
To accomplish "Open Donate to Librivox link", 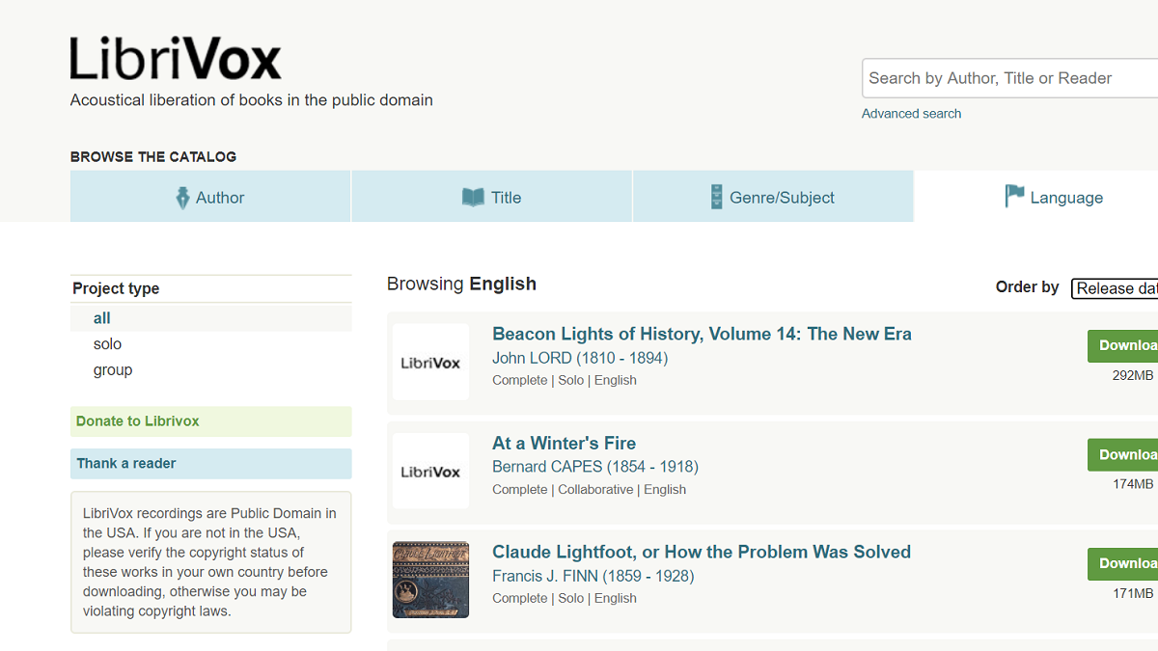I will click(138, 421).
